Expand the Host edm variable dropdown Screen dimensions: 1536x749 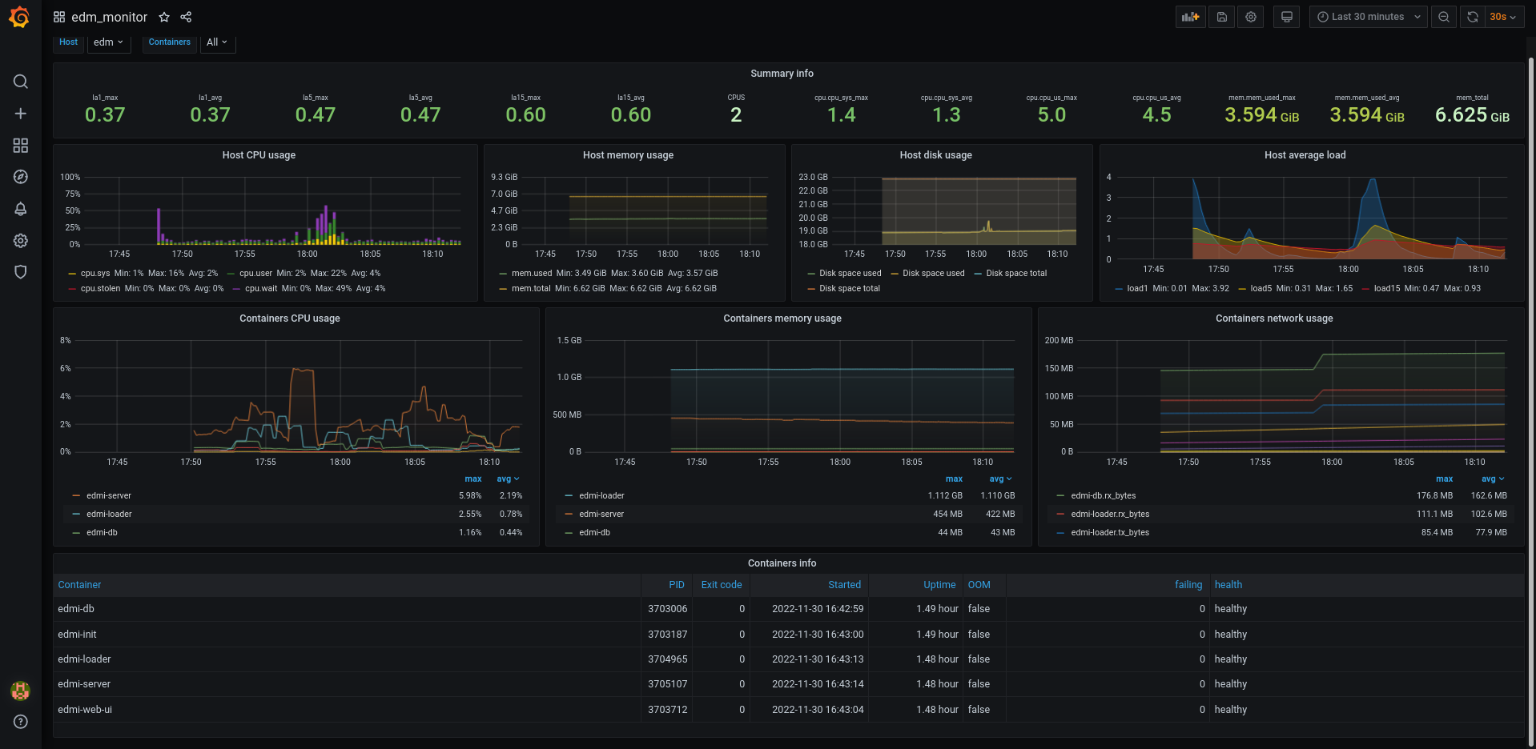point(108,42)
